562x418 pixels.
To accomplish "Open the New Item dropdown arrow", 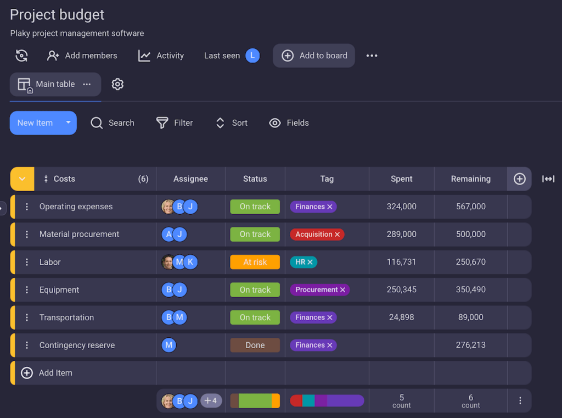I will coord(68,123).
